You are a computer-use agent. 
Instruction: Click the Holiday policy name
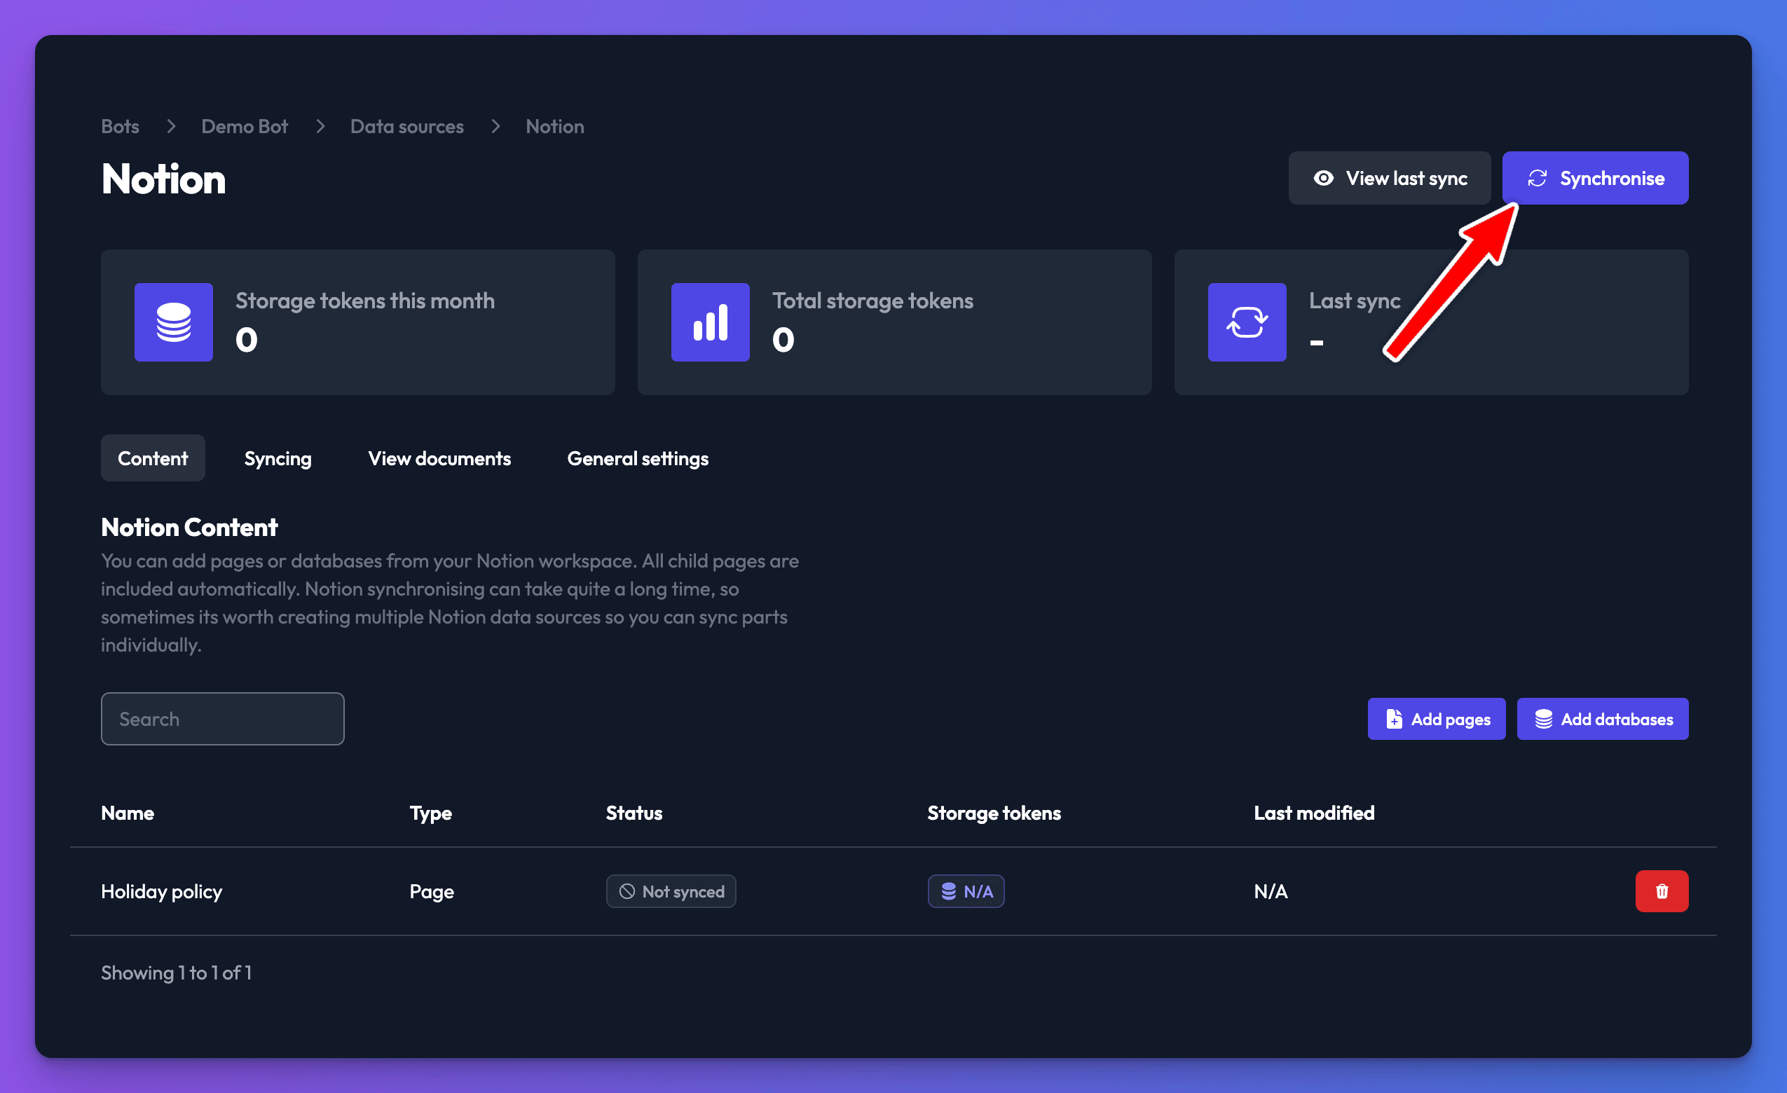[x=162, y=891]
